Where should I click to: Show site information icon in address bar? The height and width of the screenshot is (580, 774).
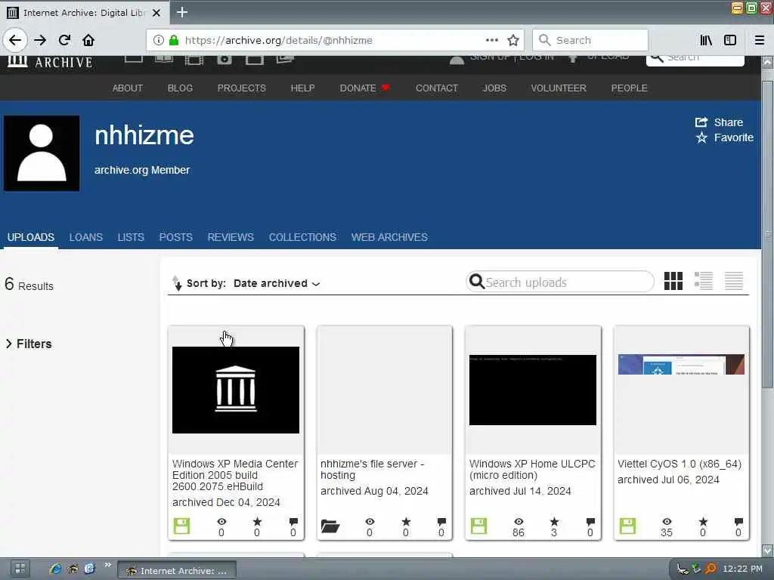click(158, 40)
